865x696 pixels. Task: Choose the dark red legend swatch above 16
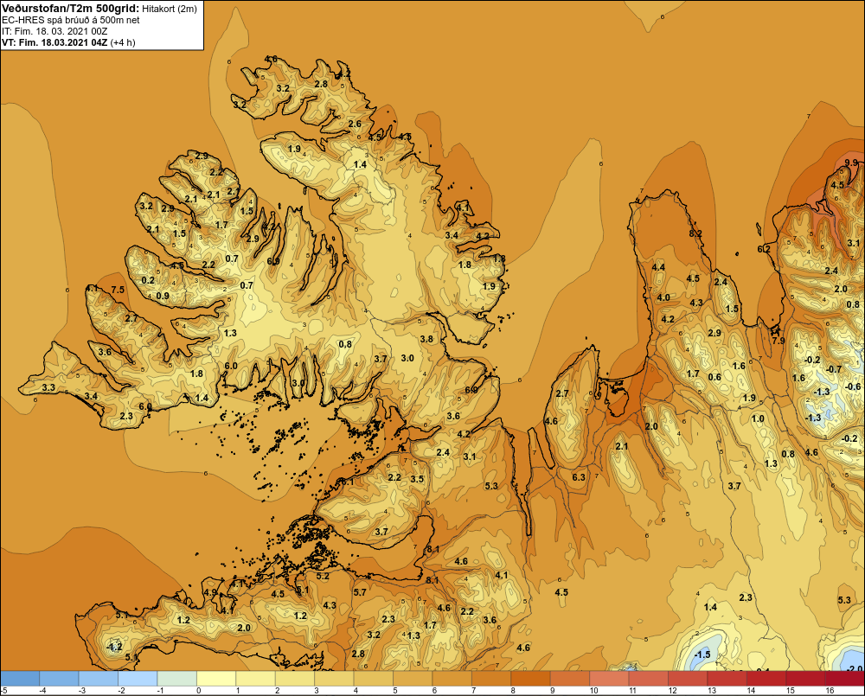844,678
